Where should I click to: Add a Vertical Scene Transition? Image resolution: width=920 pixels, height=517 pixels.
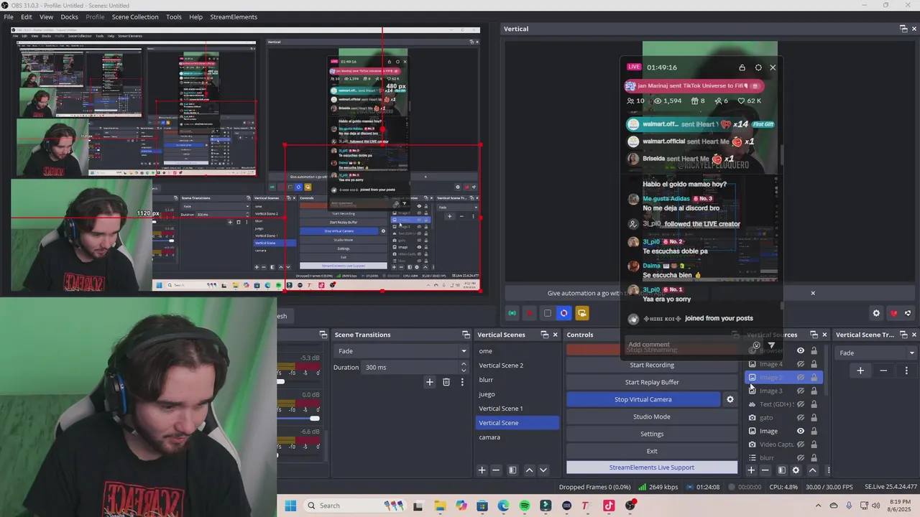[x=860, y=371]
